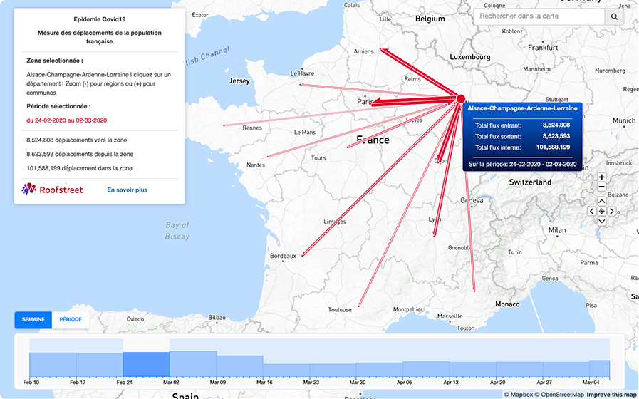The width and height of the screenshot is (639, 399).
Task: Click the Zone sélectionnée heading
Action: click(x=55, y=61)
